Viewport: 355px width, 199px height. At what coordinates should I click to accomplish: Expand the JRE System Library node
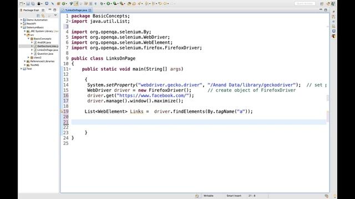point(25,31)
